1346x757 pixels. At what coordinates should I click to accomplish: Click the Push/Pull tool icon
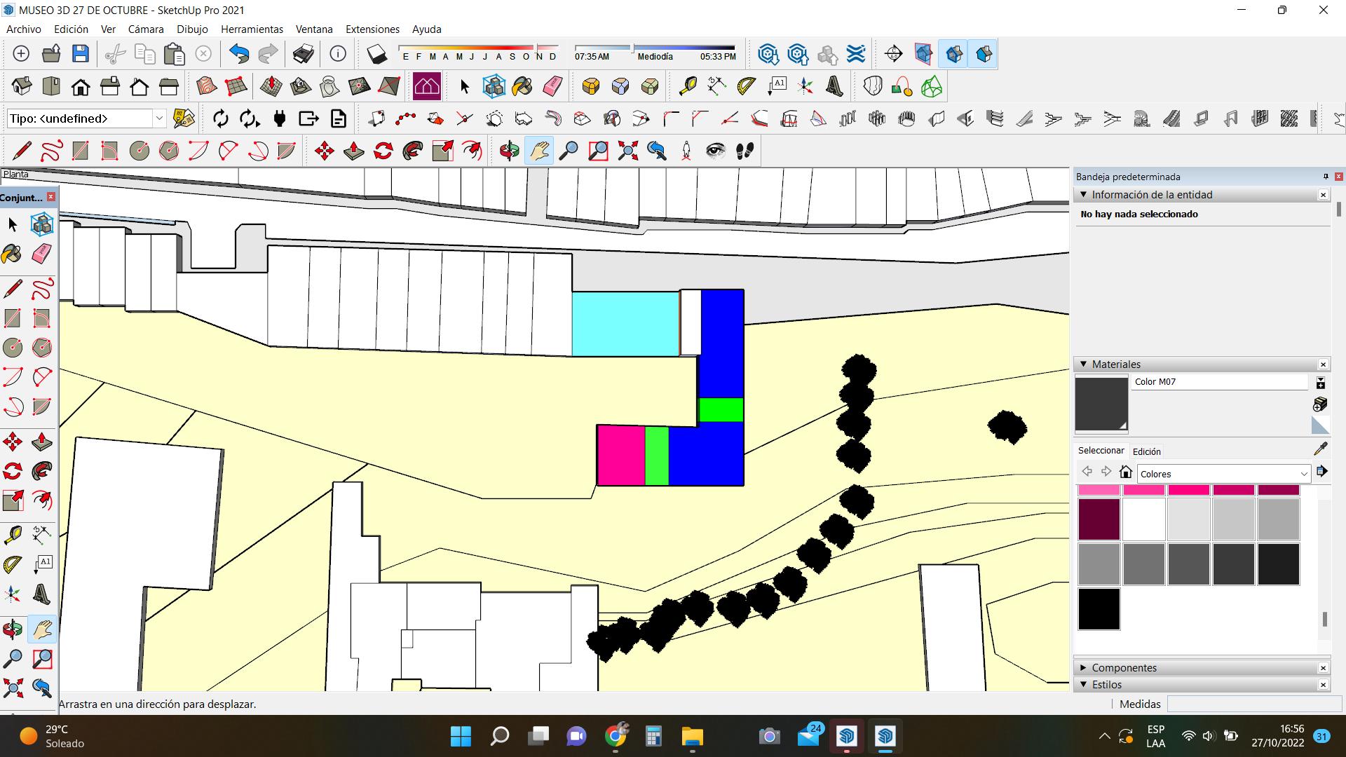click(x=354, y=151)
